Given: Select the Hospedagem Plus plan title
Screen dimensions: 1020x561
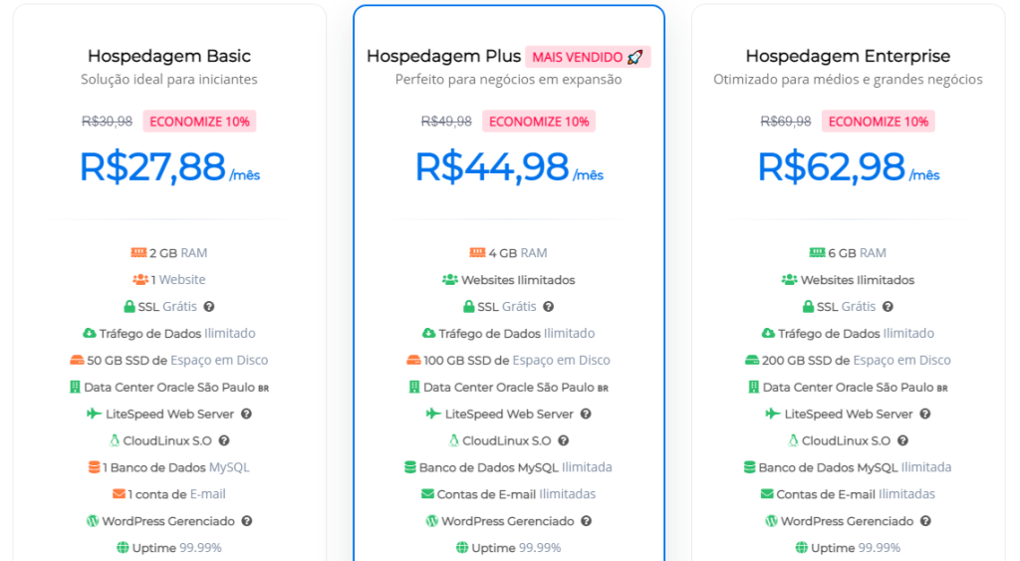Looking at the screenshot, I should [x=443, y=56].
